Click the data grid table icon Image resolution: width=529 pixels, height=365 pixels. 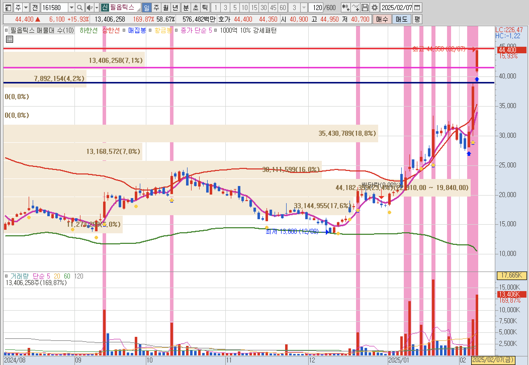coord(9,39)
